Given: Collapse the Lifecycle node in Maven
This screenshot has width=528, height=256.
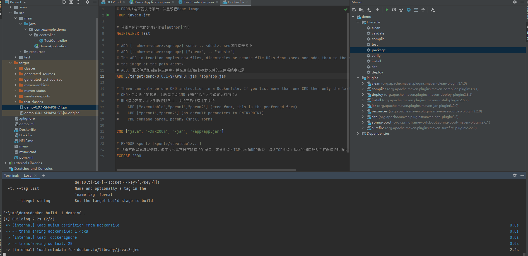Looking at the screenshot, I should 358,22.
